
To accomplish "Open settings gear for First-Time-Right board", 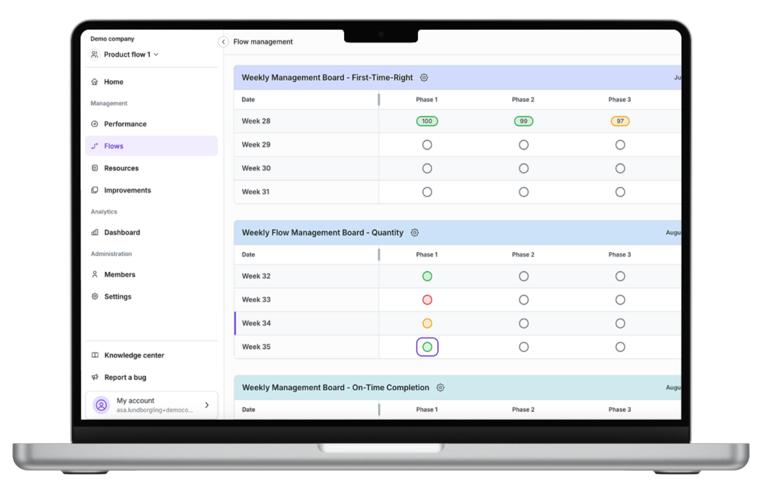I will [x=424, y=77].
